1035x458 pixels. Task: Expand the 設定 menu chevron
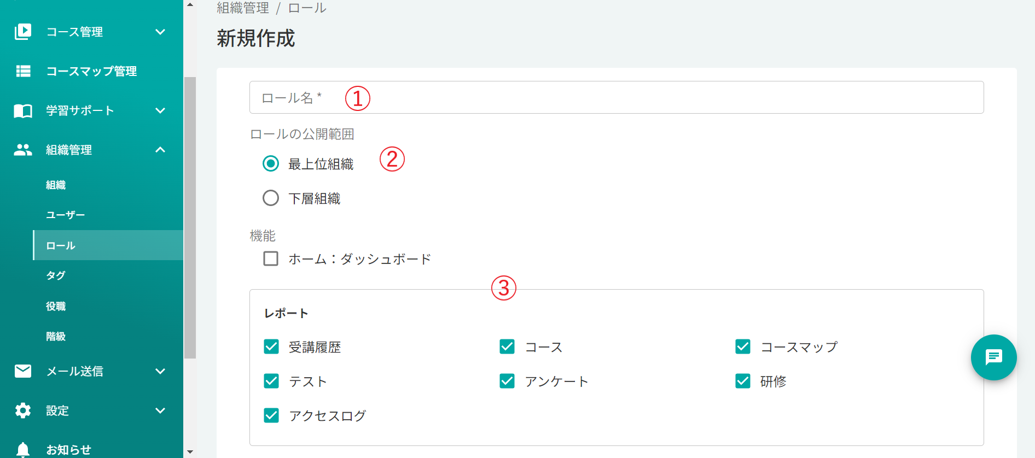(160, 410)
